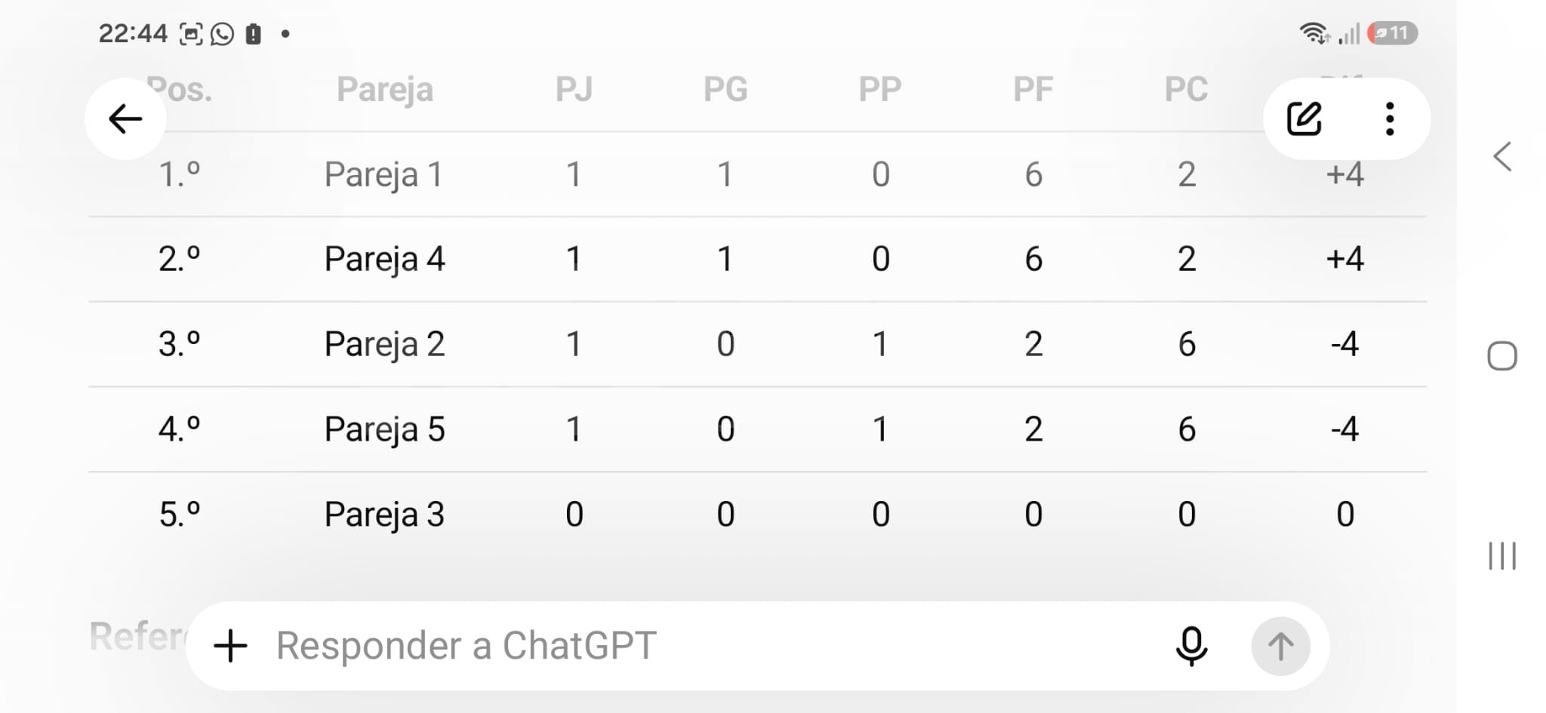
Task: Activate the microphone voice input
Action: (x=1191, y=647)
